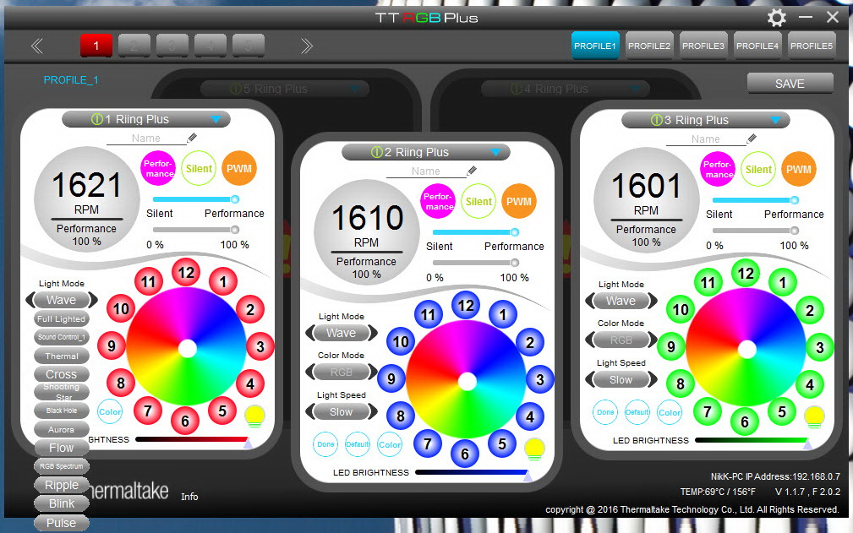Image resolution: width=853 pixels, height=533 pixels.
Task: Click Done on fan 2
Action: coord(325,444)
